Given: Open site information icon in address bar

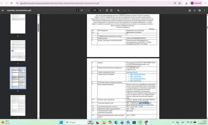Looking at the screenshot, I should (x=17, y=3).
